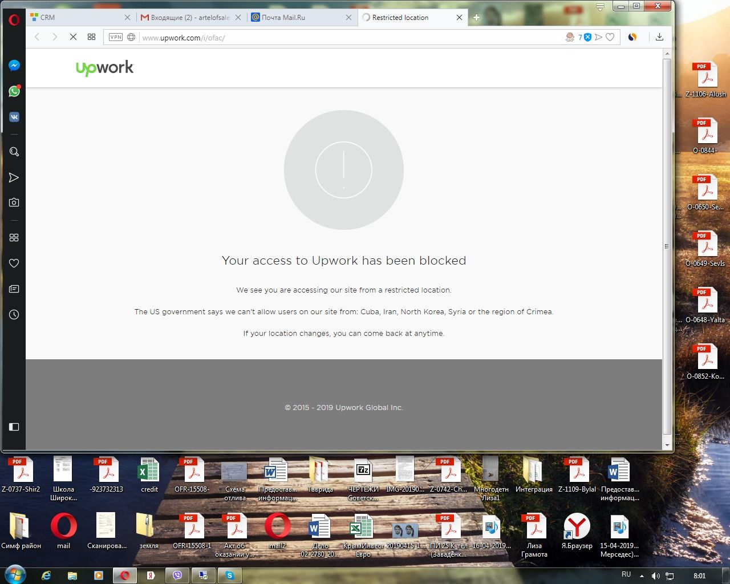Image resolution: width=730 pixels, height=584 pixels.
Task: Click the RU language indicator in the tray
Action: (x=626, y=575)
